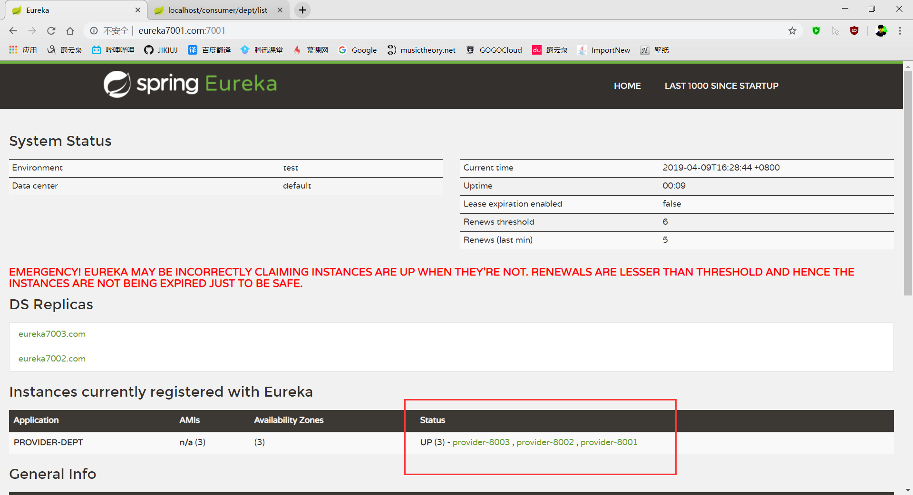Go to the browser home page
The height and width of the screenshot is (495, 913).
pos(70,31)
